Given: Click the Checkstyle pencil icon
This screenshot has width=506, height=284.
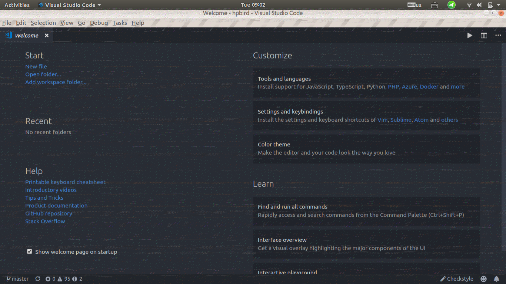Looking at the screenshot, I should tap(457, 279).
